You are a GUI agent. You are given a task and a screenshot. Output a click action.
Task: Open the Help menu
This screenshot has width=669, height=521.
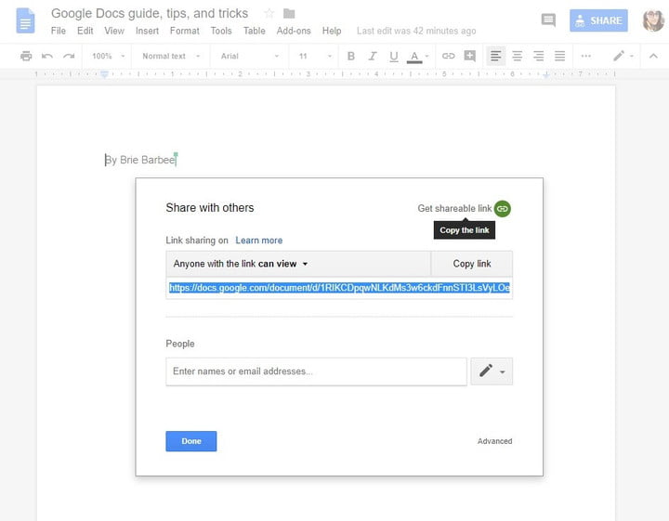[x=332, y=31]
